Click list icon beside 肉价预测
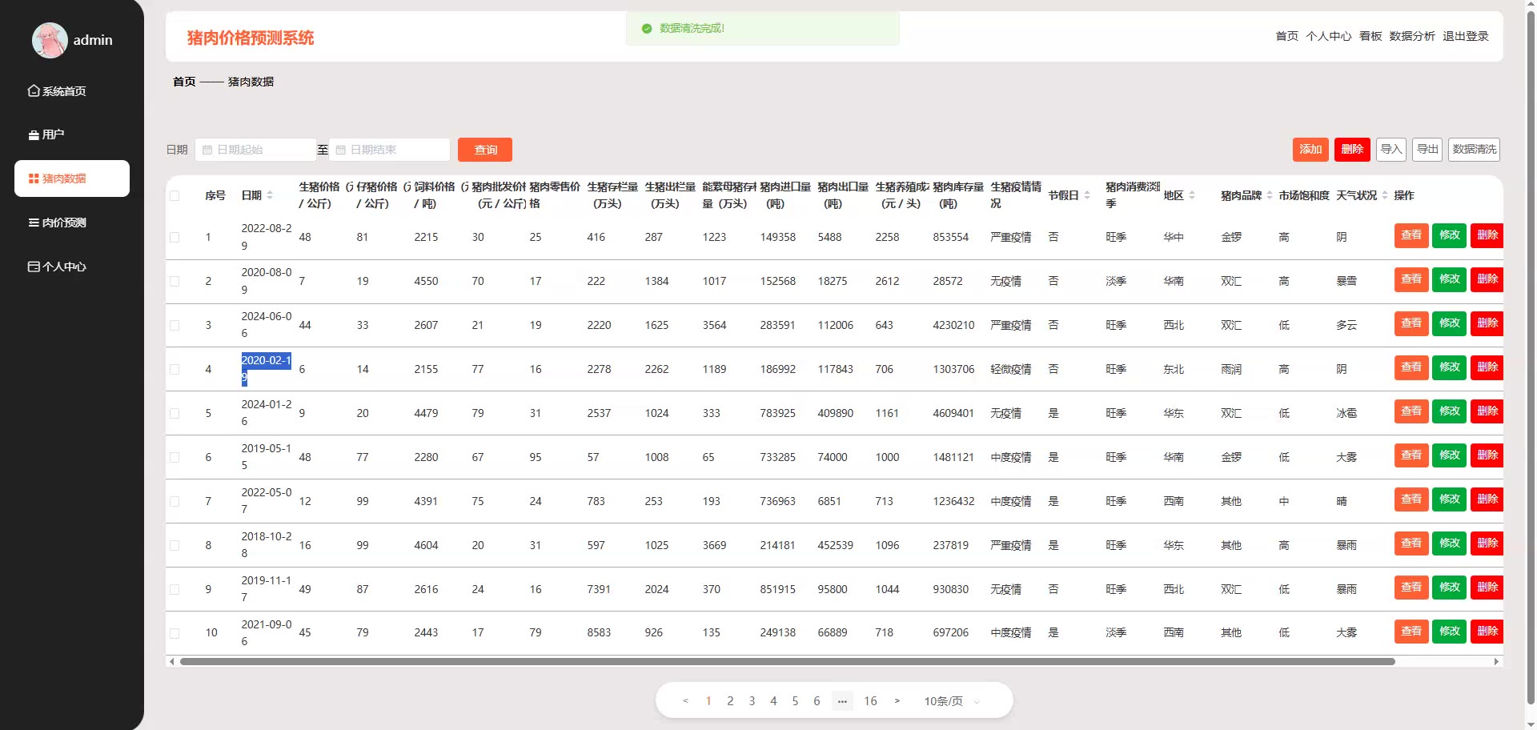 (34, 223)
